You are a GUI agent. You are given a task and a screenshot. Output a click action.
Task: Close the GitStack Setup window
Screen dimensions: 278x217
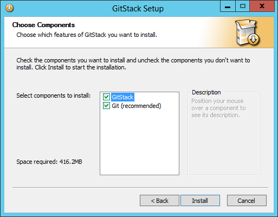pyautogui.click(x=262, y=7)
